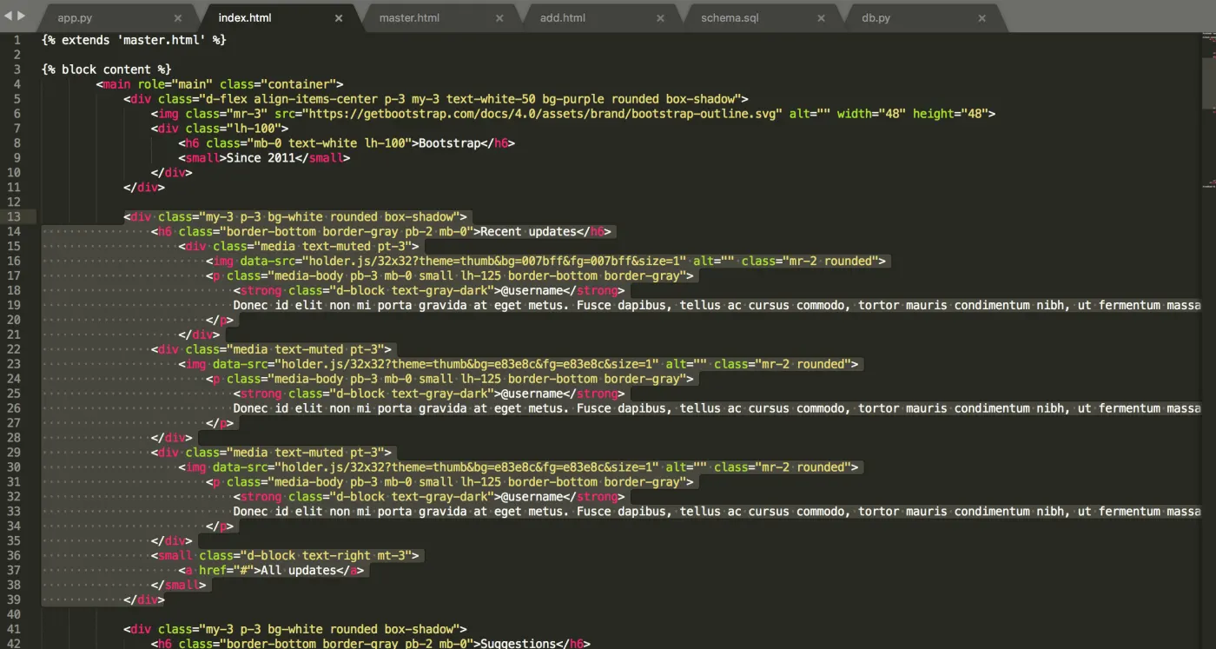The image size is (1216, 649).
Task: Click the p media-body tag on line 24
Action: point(450,379)
